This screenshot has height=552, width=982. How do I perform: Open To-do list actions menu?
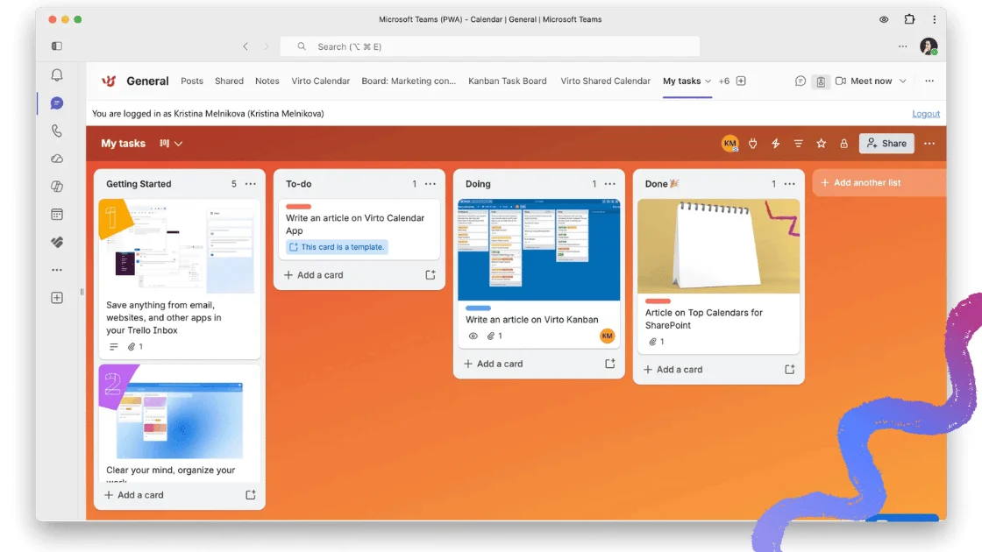coord(431,184)
